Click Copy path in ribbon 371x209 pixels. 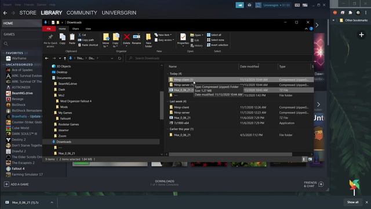click(x=86, y=40)
